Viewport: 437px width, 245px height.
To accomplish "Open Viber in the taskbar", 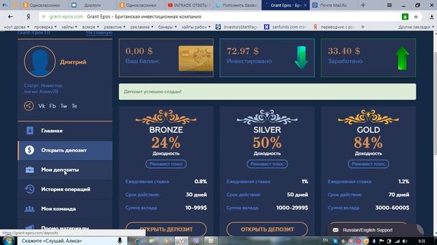I will tap(196, 241).
